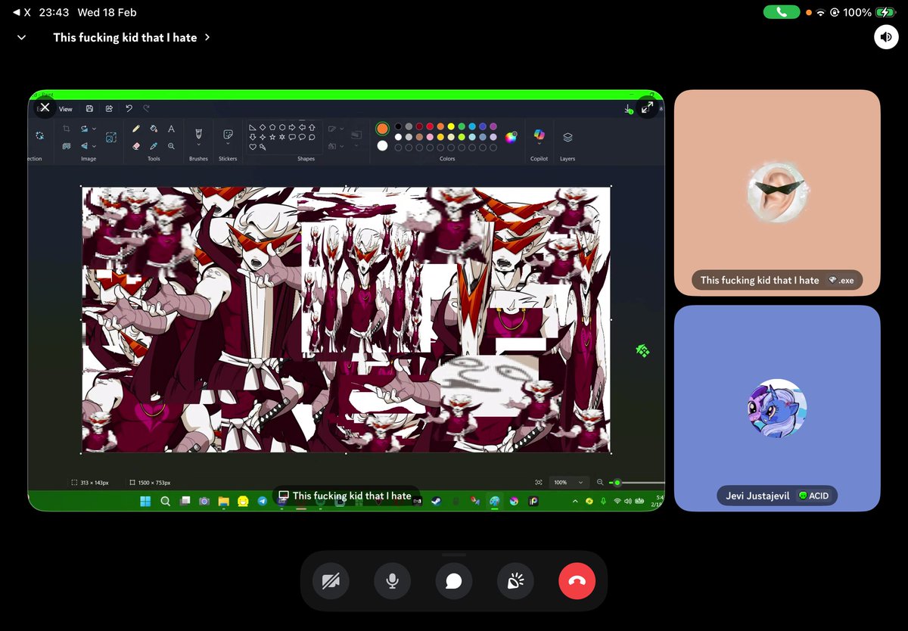
Task: Select Color 2 white secondary swatch
Action: coord(383,145)
